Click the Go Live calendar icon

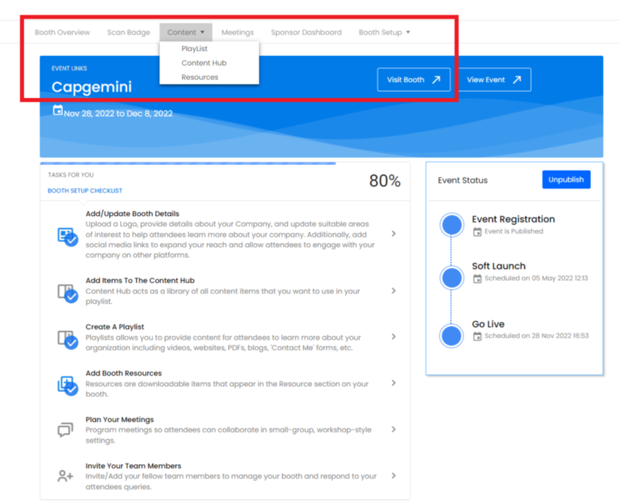478,337
